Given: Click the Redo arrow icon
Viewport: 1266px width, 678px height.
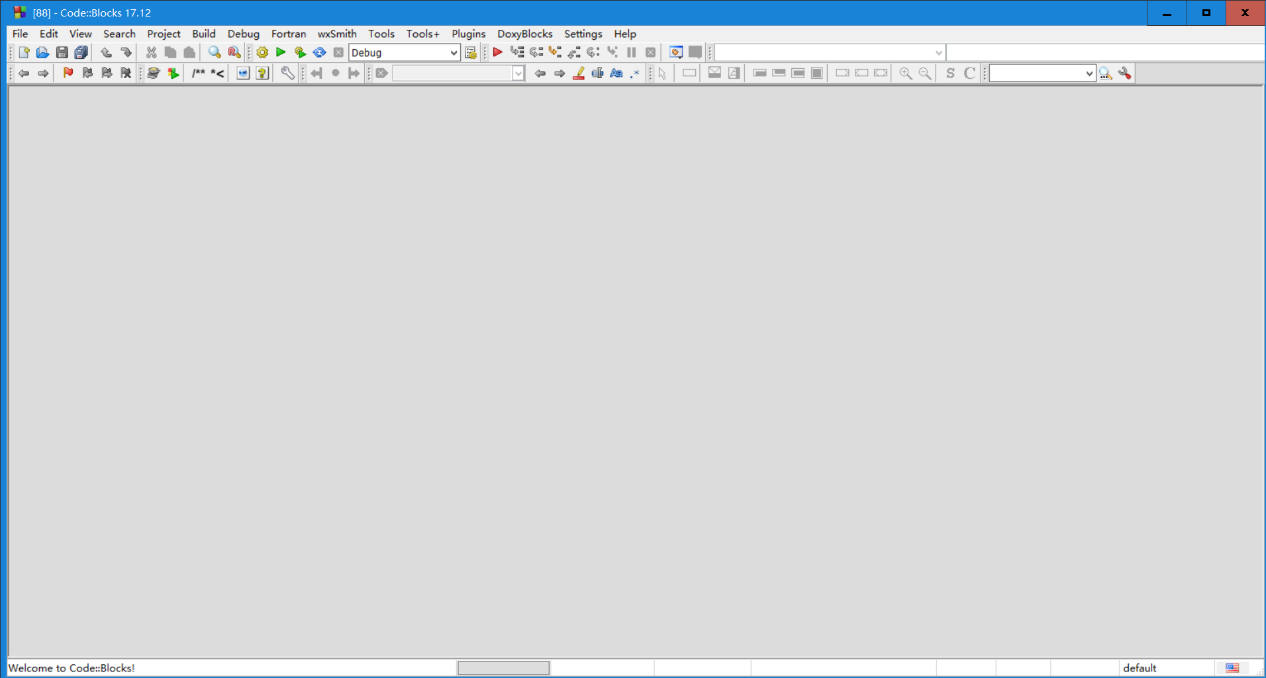Looking at the screenshot, I should [x=125, y=52].
